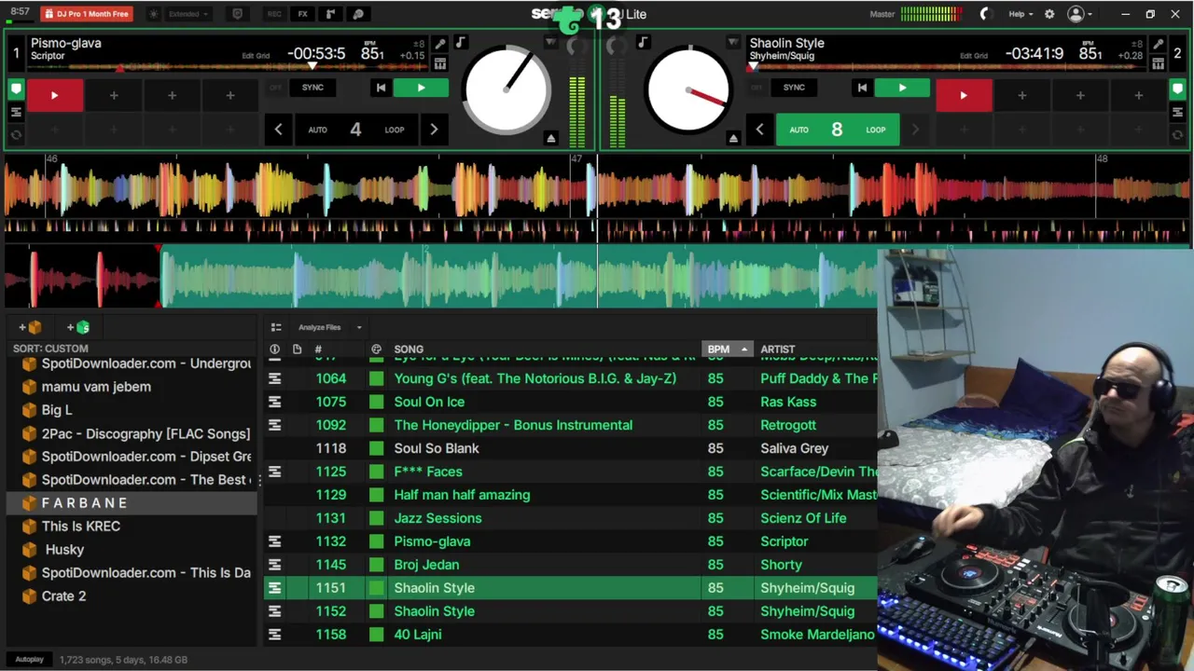Click Analyze Files button
Screen dimensions: 1194x671
(319, 327)
